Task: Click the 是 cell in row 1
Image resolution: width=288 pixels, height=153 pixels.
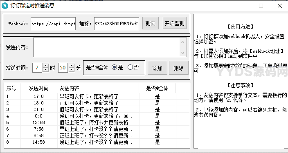Action: pos(157,96)
